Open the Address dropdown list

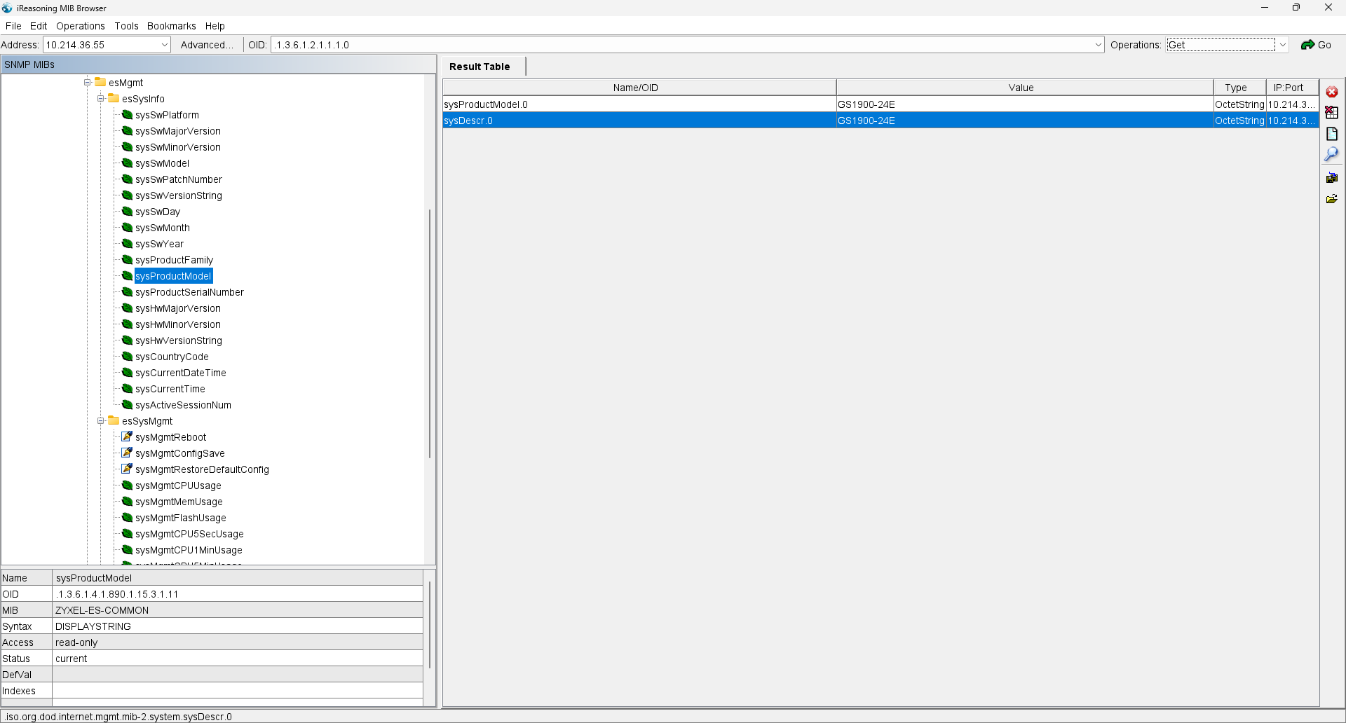[x=165, y=45]
